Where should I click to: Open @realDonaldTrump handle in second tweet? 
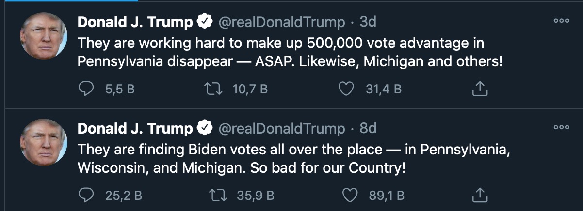(282, 129)
